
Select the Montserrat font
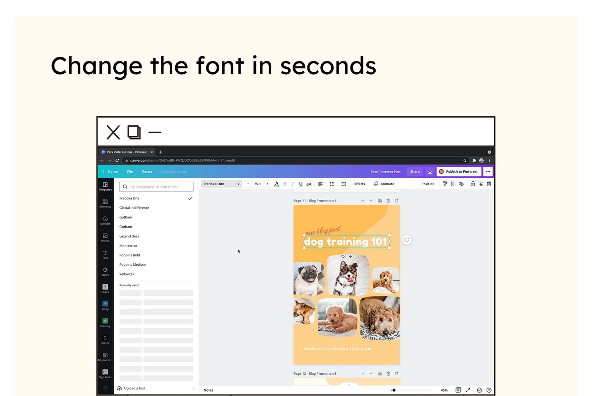click(x=128, y=246)
